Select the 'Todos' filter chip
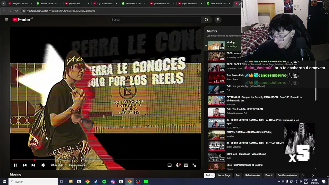Image resolution: width=329 pixels, height=185 pixels. (x=209, y=175)
